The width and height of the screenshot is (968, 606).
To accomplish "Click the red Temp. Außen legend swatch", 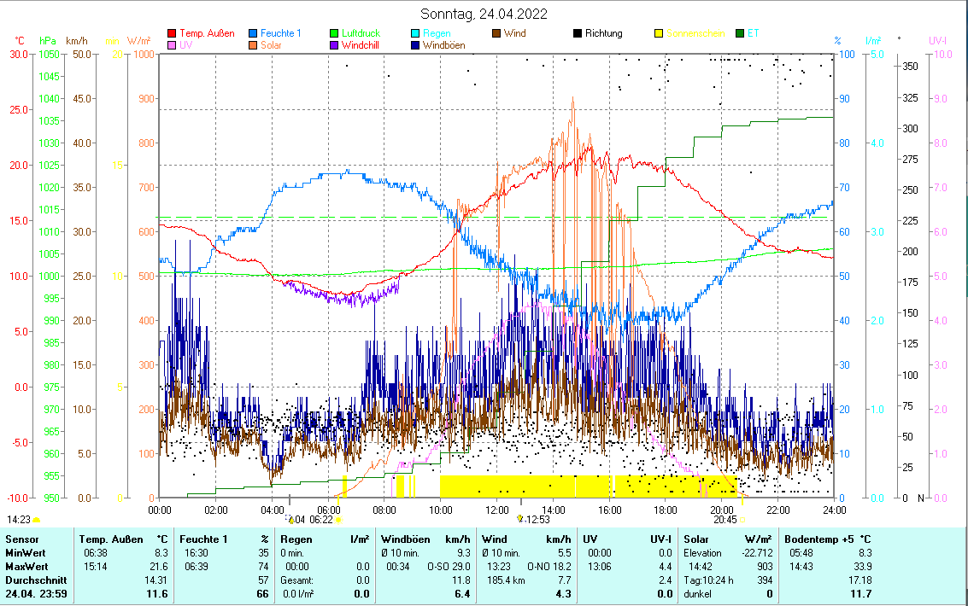I will 173,34.
